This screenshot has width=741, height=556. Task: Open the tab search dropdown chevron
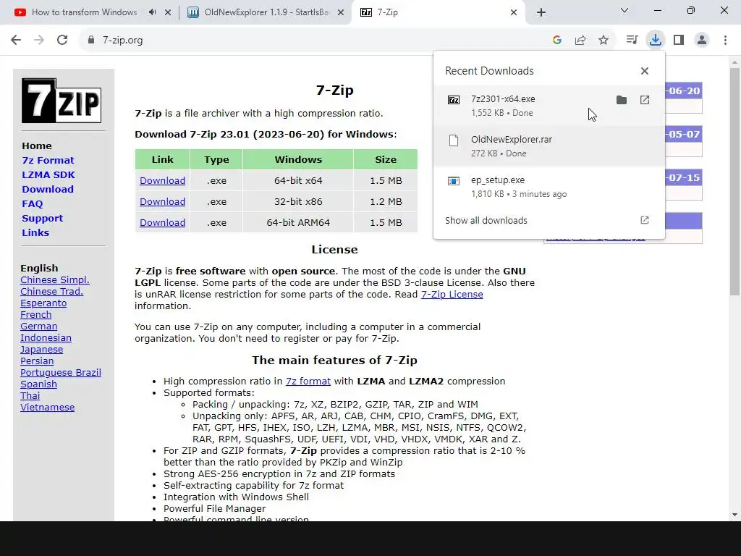tap(624, 10)
